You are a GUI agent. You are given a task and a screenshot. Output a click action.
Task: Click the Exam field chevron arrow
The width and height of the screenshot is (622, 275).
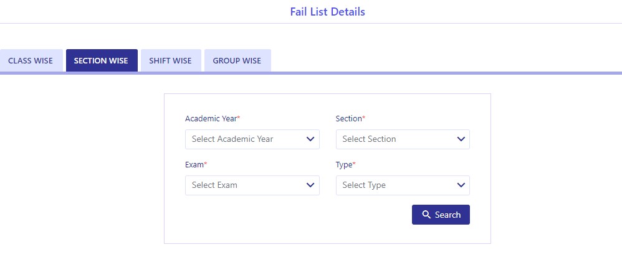(x=310, y=185)
